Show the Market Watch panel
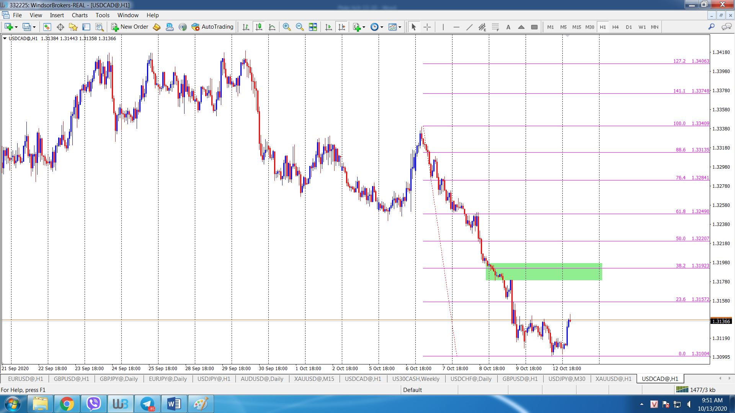Image resolution: width=735 pixels, height=413 pixels. [47, 27]
